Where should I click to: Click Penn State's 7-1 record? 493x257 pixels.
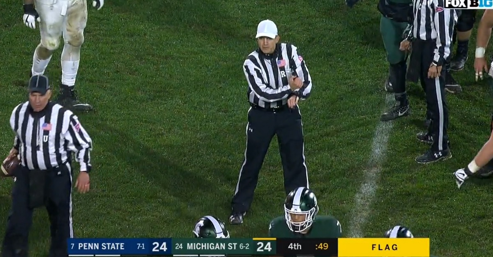pyautogui.click(x=141, y=247)
